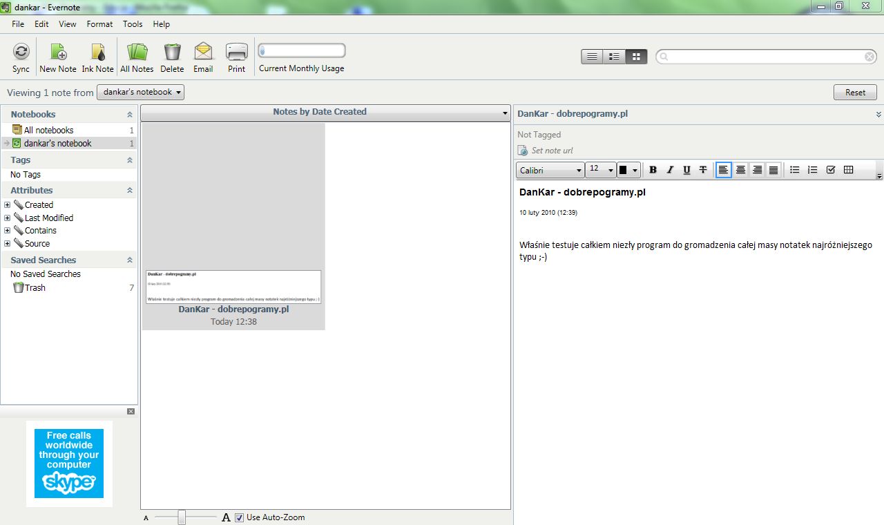Open the font name dropdown Calibri
The width and height of the screenshot is (884, 525).
coord(550,170)
